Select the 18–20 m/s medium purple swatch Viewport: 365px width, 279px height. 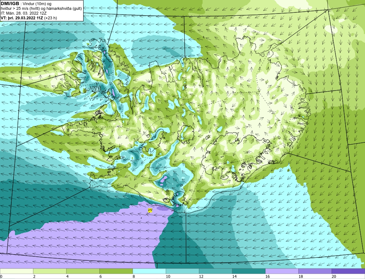click(315, 271)
